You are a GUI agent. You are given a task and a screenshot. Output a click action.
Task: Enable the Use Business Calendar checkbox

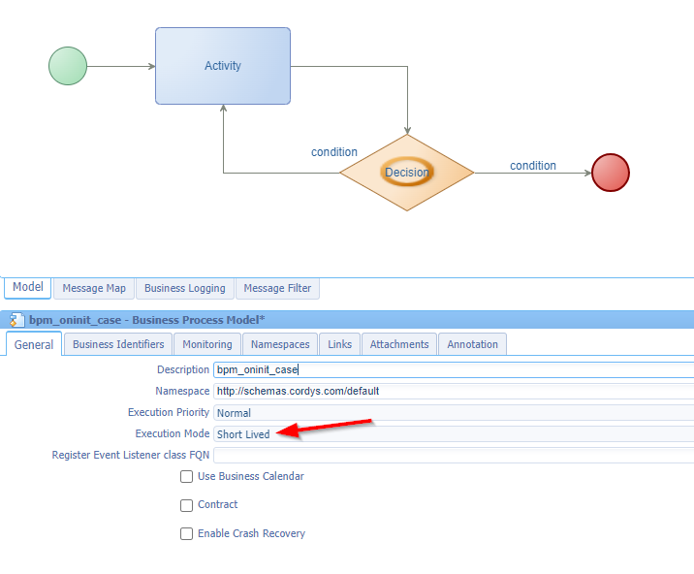(186, 477)
